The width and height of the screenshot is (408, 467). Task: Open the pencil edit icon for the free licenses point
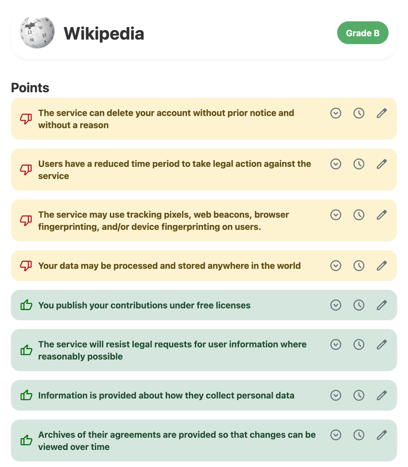click(x=382, y=305)
